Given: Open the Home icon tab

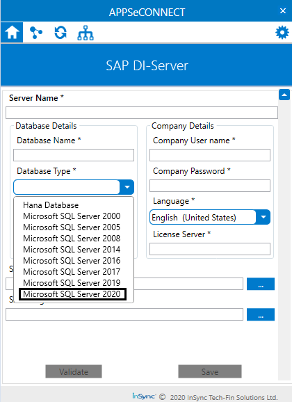Looking at the screenshot, I should tap(12, 33).
